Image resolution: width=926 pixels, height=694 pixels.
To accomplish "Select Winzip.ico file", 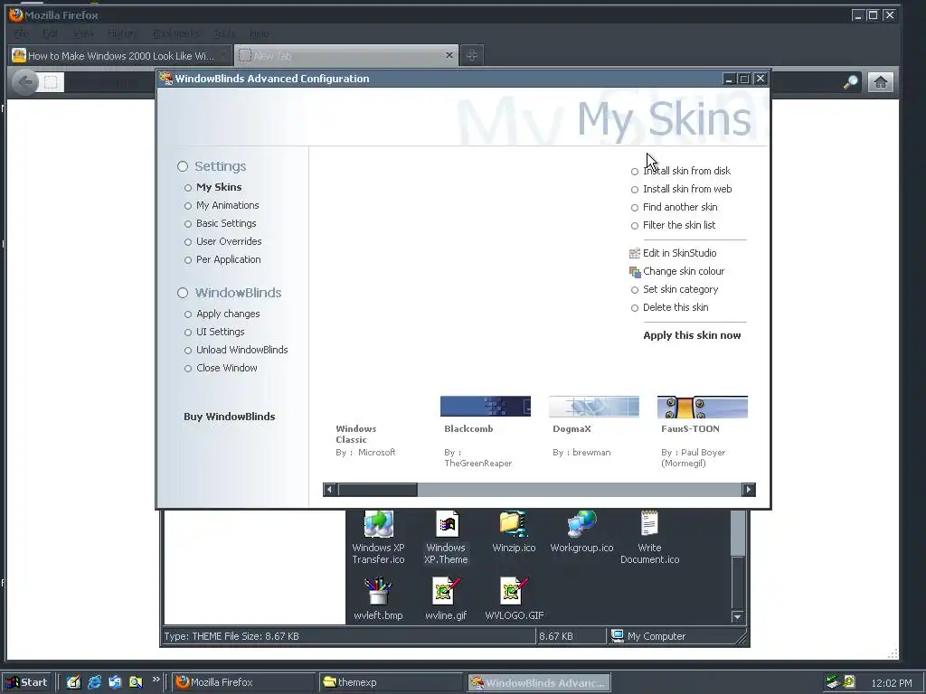I will click(x=514, y=533).
